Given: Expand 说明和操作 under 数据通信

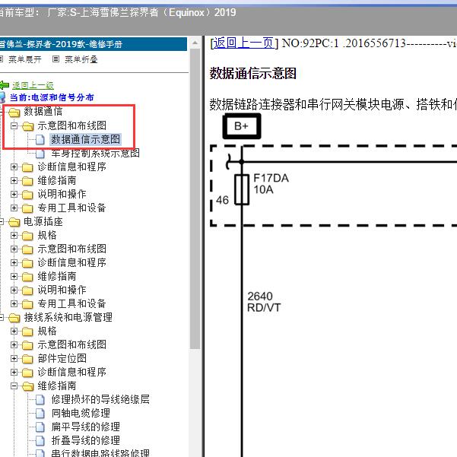Looking at the screenshot, I should point(14,195).
